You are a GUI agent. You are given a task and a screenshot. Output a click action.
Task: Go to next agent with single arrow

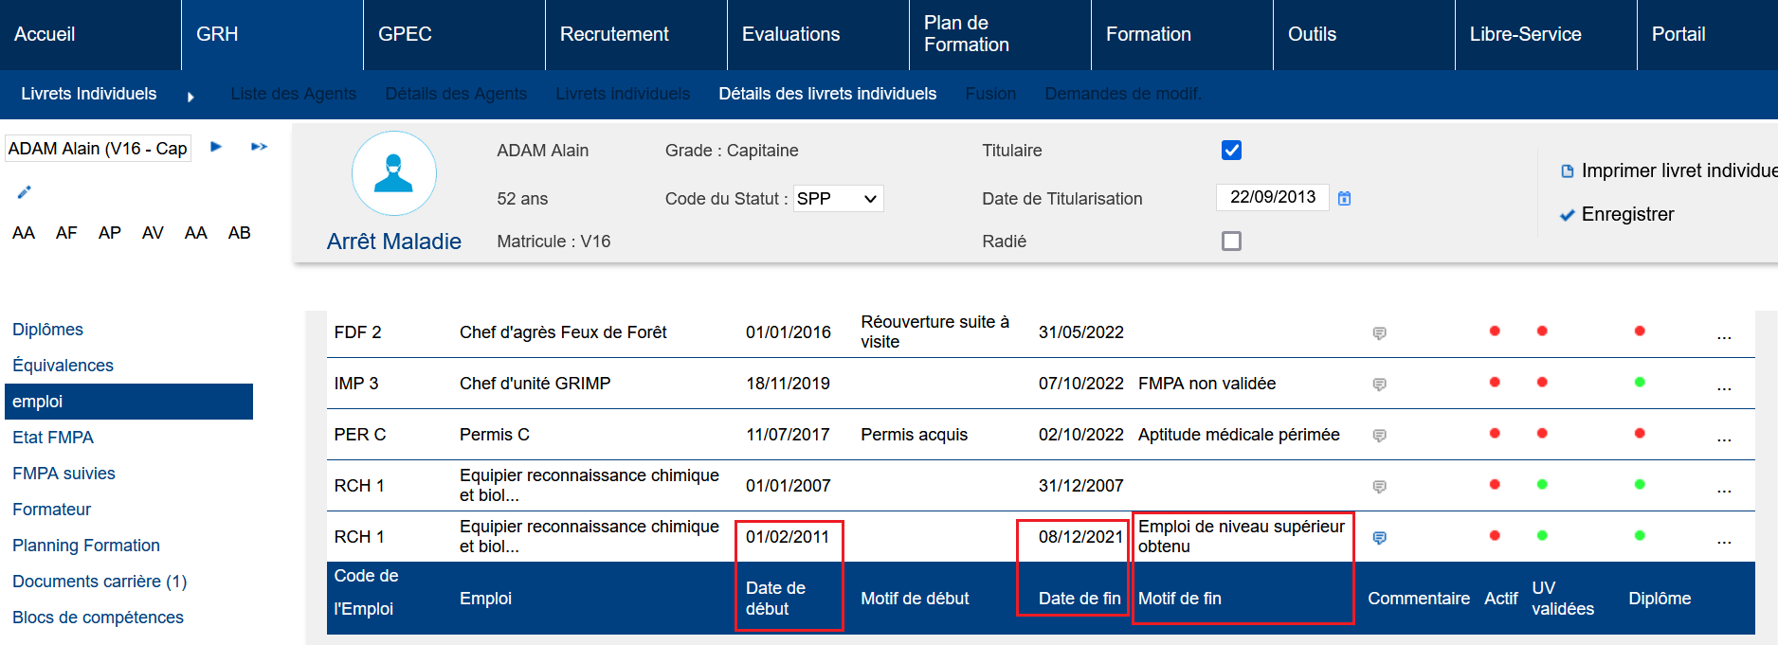[x=216, y=147]
